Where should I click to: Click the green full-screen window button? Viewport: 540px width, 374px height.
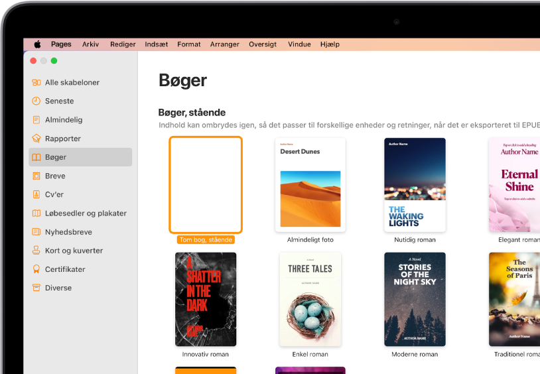click(54, 61)
